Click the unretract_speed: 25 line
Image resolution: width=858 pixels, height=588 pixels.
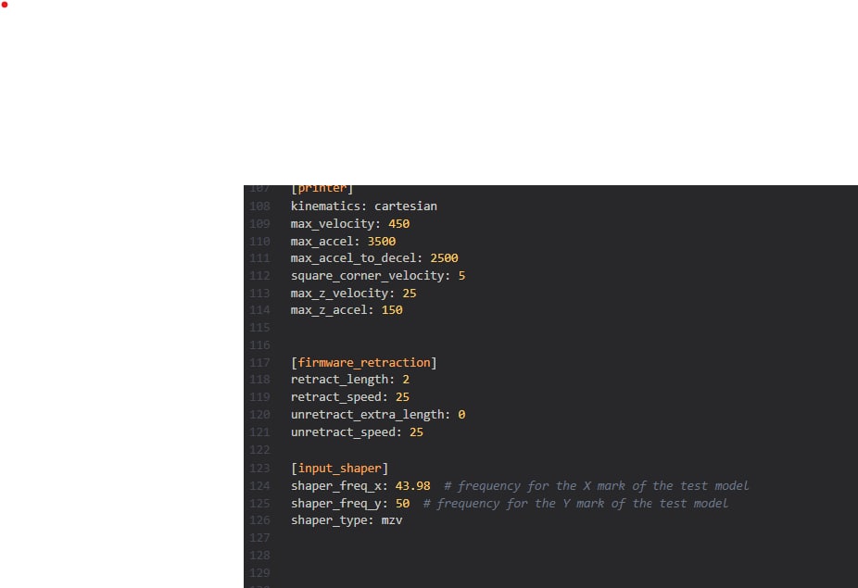(x=357, y=432)
